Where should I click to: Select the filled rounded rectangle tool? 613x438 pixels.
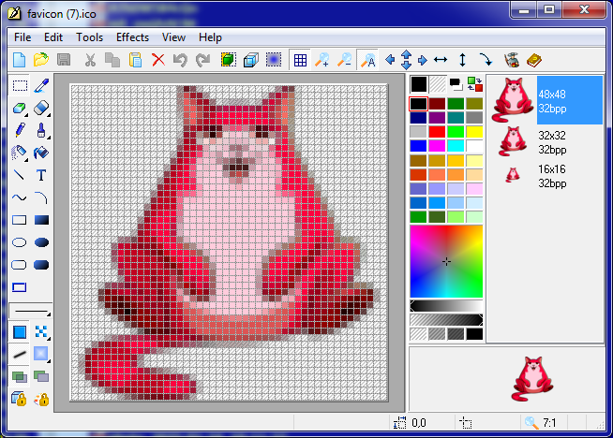tap(41, 265)
